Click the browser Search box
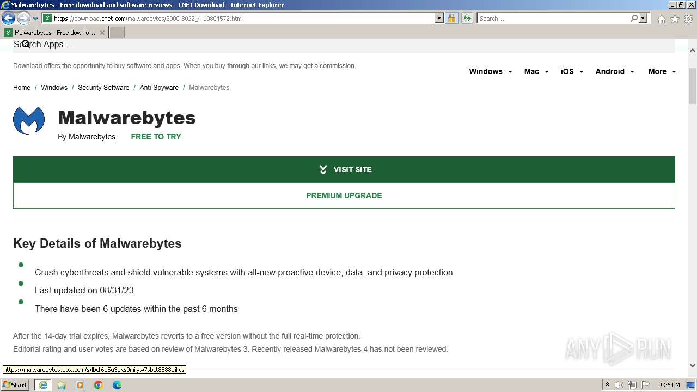The image size is (697, 392). coord(553,18)
